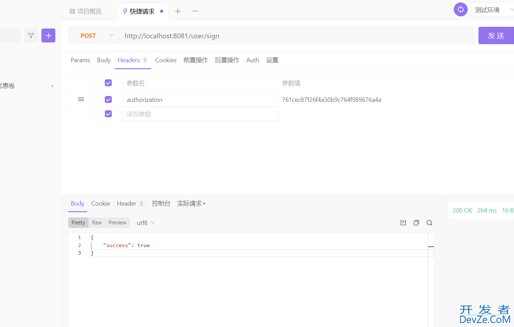514x327 pixels.
Task: Copy response body with copy icon
Action: [x=416, y=223]
